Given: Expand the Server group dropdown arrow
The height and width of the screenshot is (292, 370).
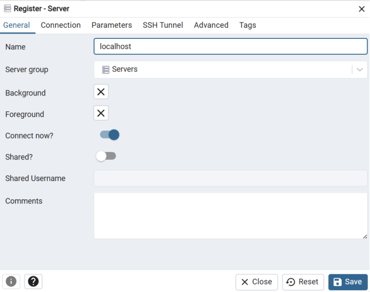Looking at the screenshot, I should pos(360,70).
